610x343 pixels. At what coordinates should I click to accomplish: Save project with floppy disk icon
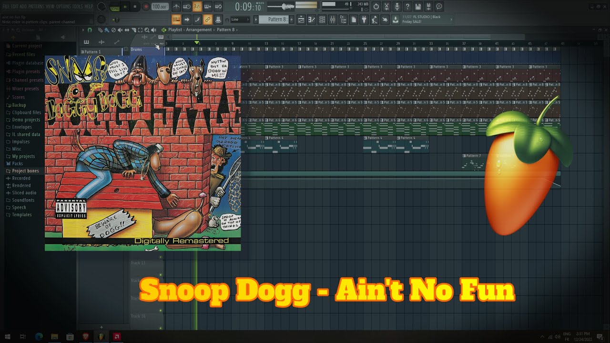[x=418, y=7]
